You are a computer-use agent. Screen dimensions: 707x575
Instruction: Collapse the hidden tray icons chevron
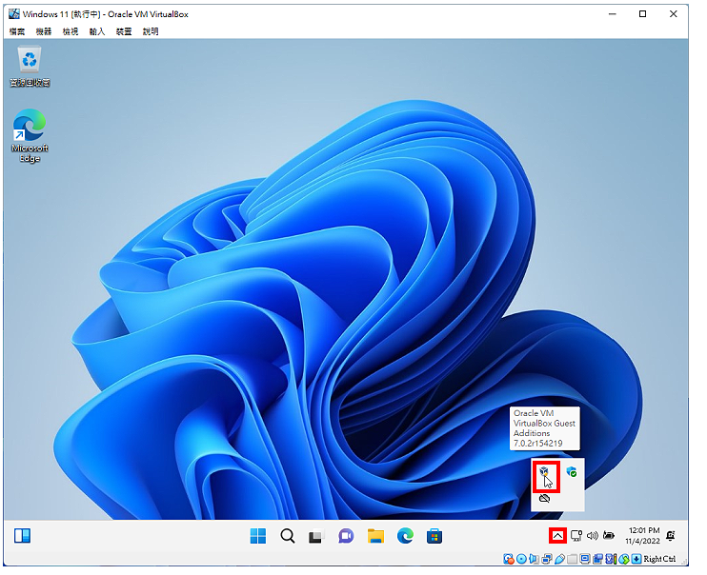(x=557, y=536)
